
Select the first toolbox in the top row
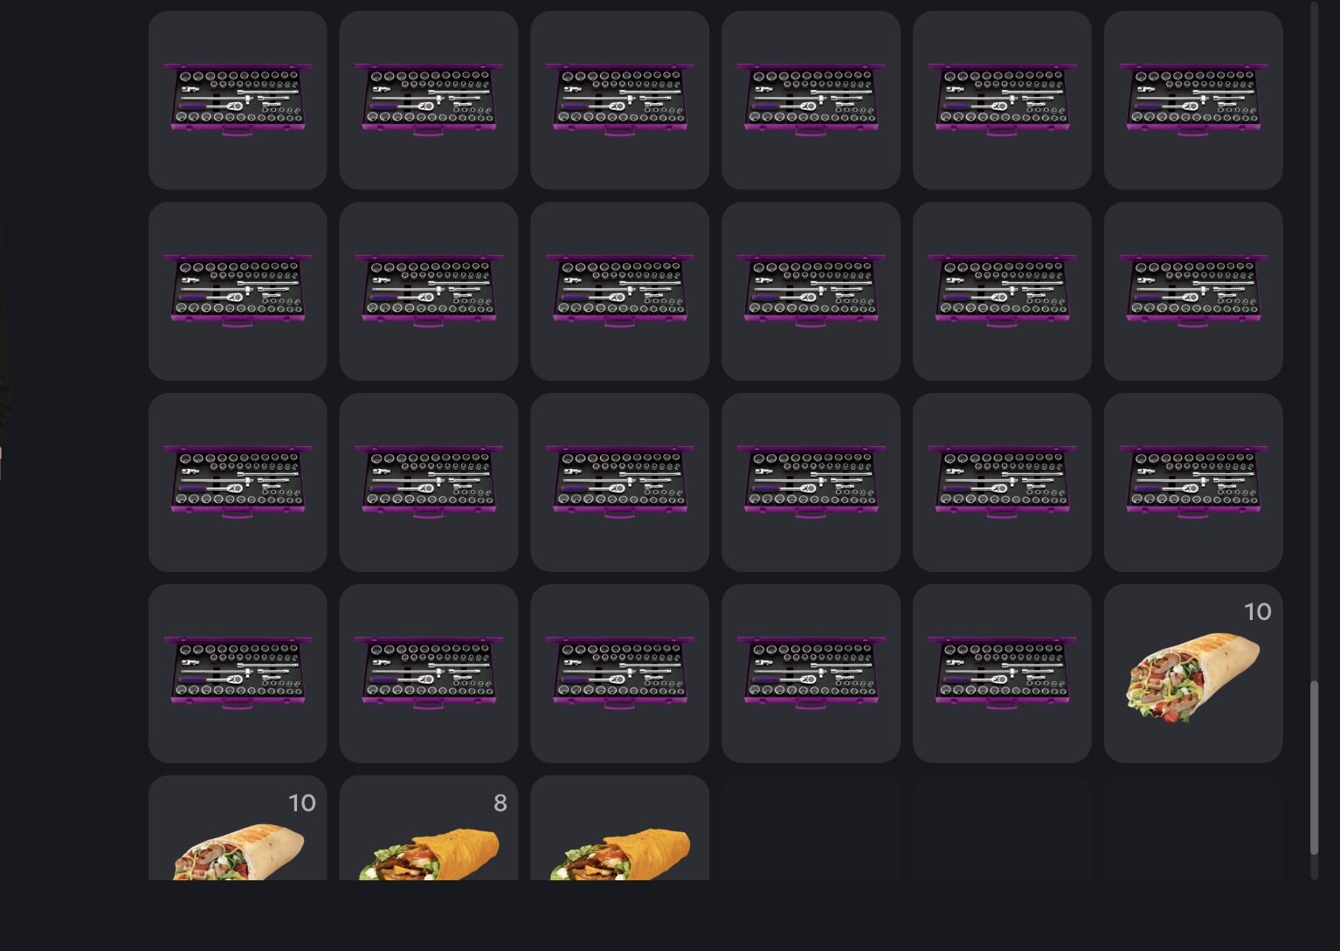[238, 100]
